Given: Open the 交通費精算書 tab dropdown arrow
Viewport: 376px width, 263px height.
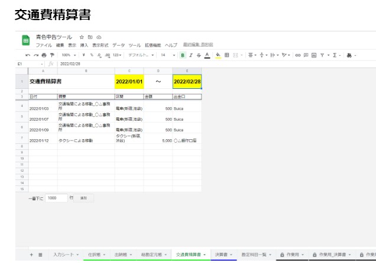Looking at the screenshot, I should [205, 255].
